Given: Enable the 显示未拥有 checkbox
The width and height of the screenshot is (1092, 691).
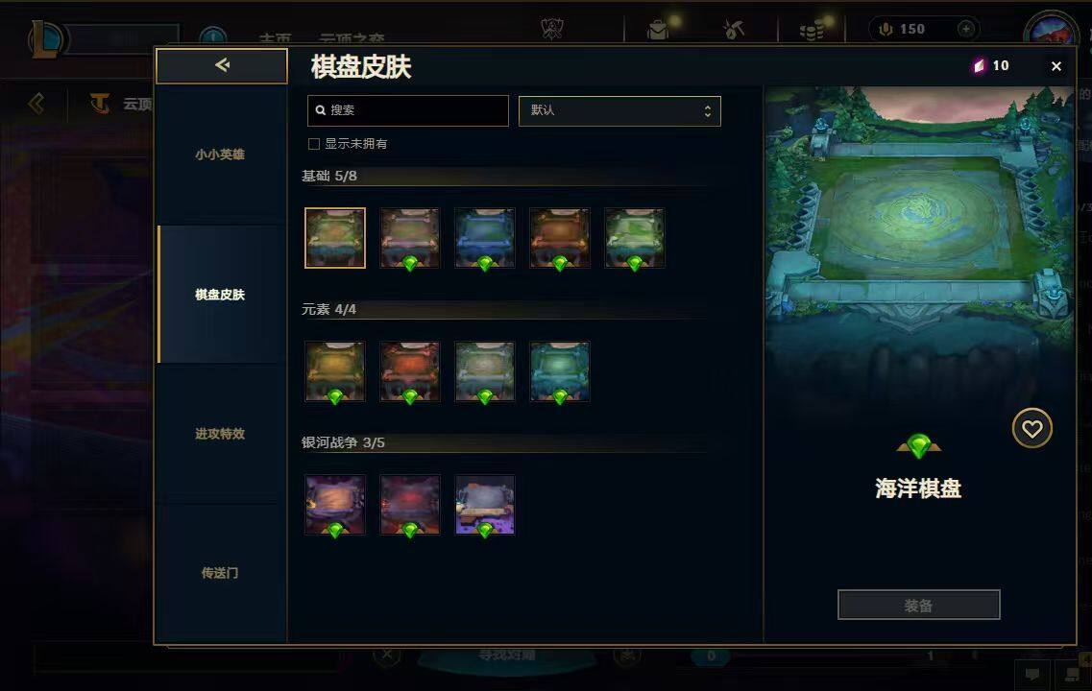Looking at the screenshot, I should coord(314,144).
